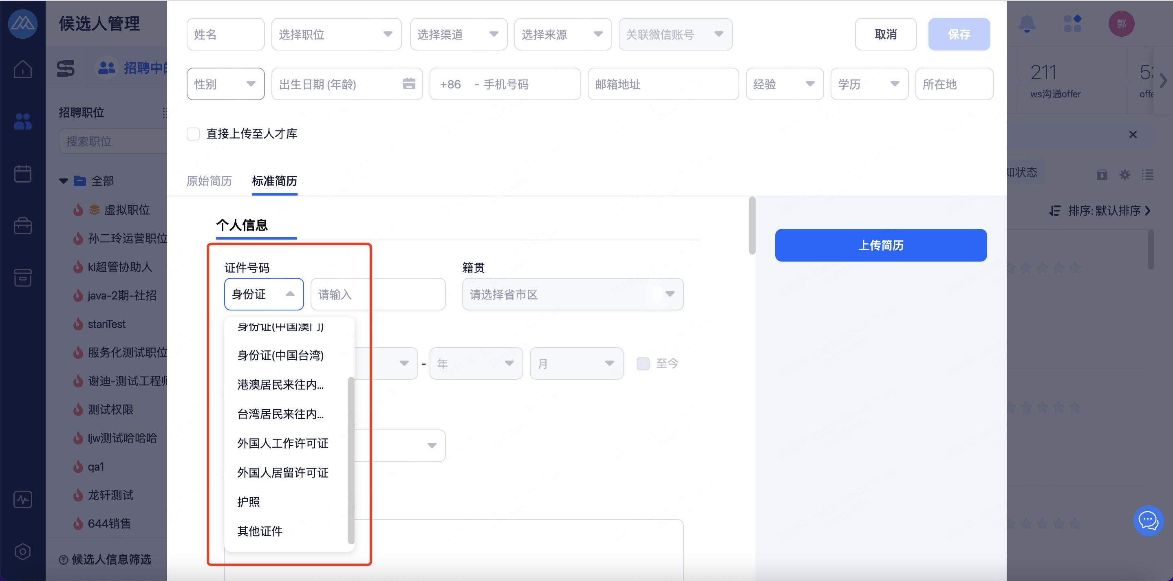Image resolution: width=1173 pixels, height=581 pixels.
Task: Open the 经验 dropdown
Action: point(785,84)
